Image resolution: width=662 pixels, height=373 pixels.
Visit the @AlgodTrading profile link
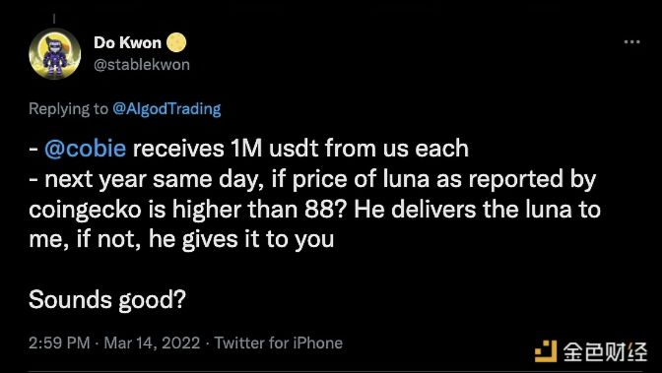pyautogui.click(x=166, y=109)
